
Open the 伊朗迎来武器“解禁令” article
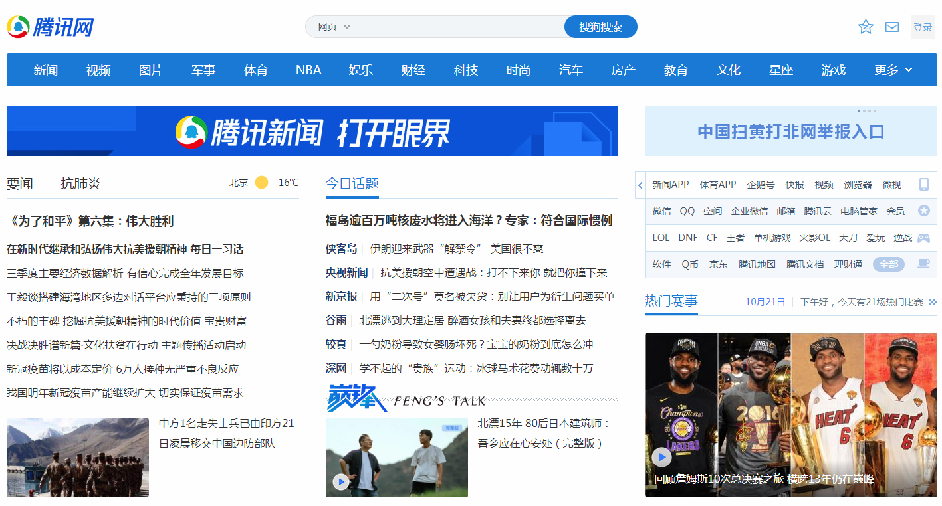coord(457,248)
